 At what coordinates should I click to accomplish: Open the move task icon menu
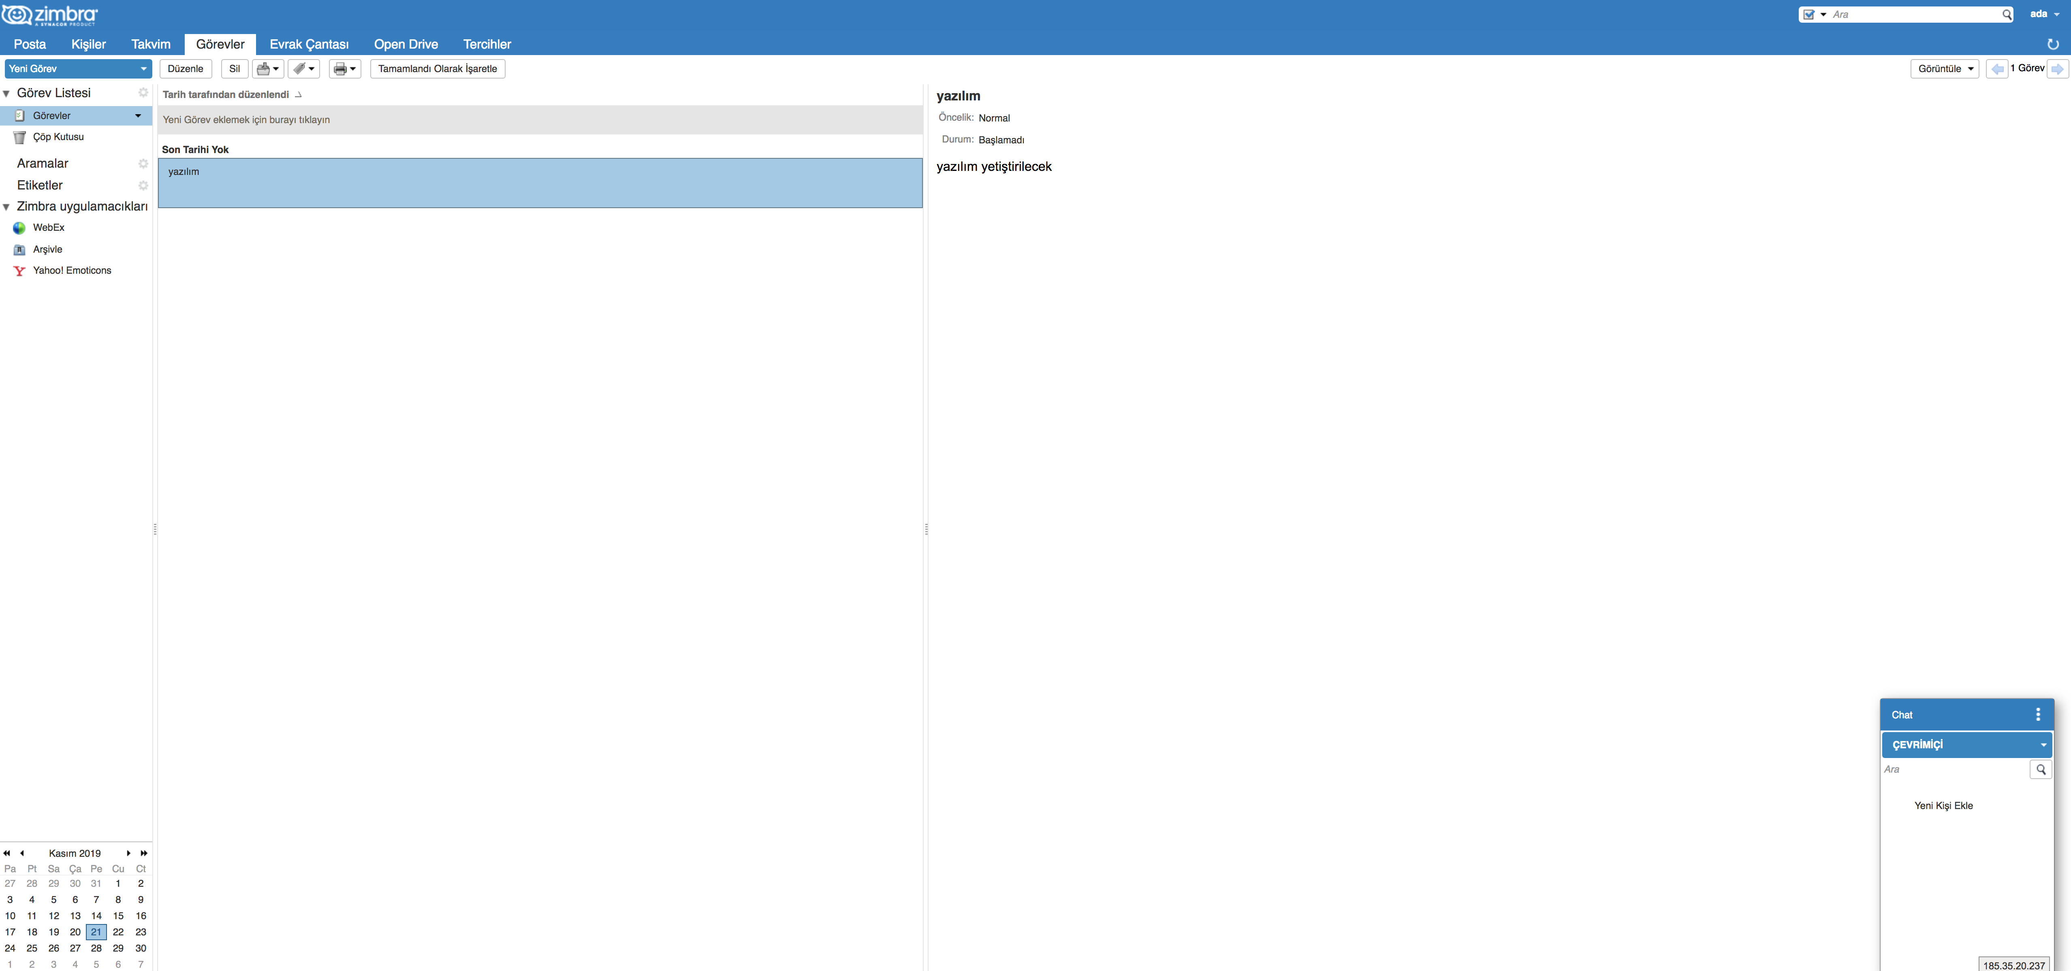point(268,68)
